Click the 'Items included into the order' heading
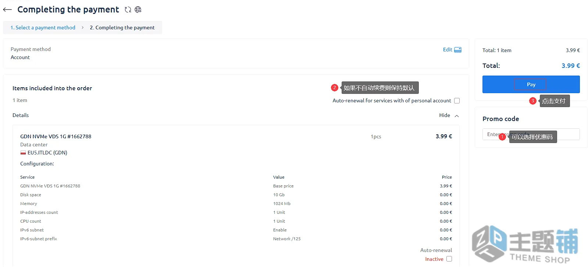The image size is (588, 274). point(52,88)
